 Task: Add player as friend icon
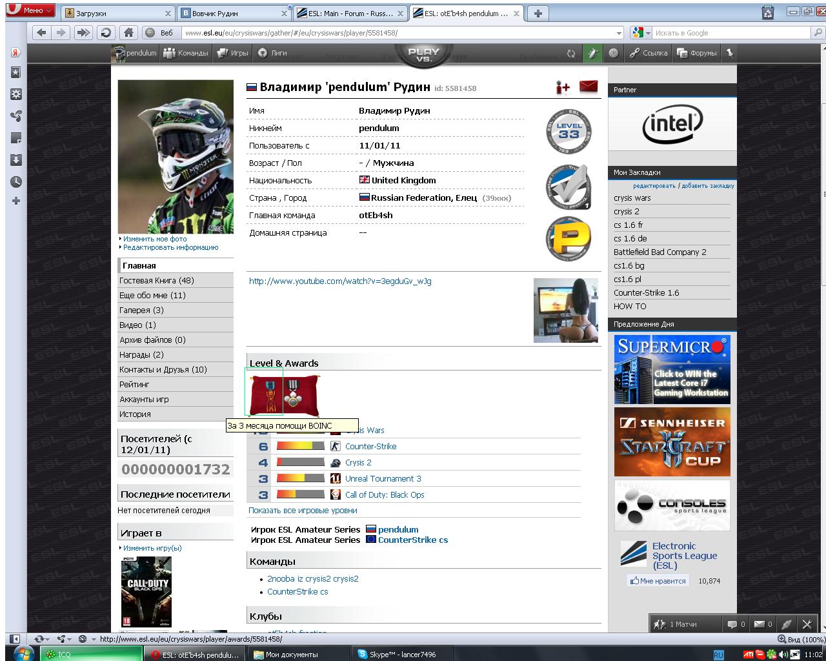coord(563,88)
